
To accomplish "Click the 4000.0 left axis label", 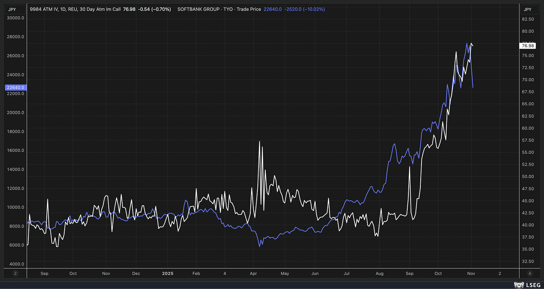I will (16, 264).
